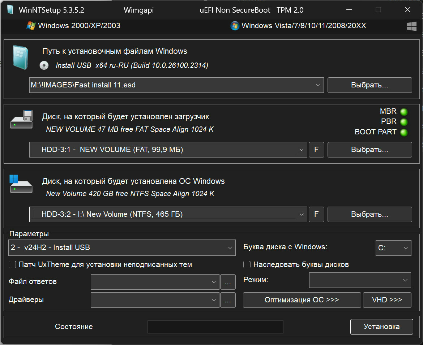Open the boot drive HDD-3:1 dropdown
Viewport: 423px width, 345px height.
pos(302,150)
